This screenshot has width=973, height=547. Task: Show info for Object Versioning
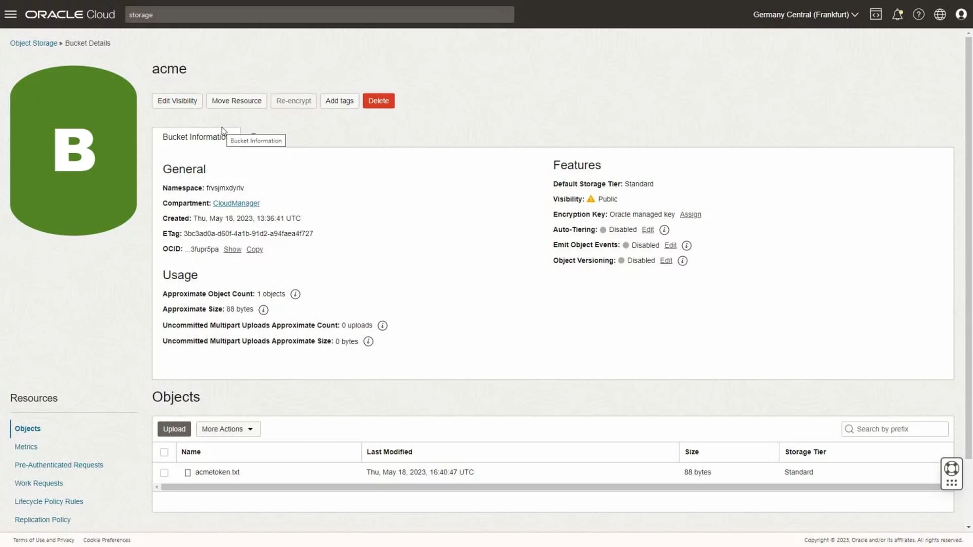coord(682,261)
